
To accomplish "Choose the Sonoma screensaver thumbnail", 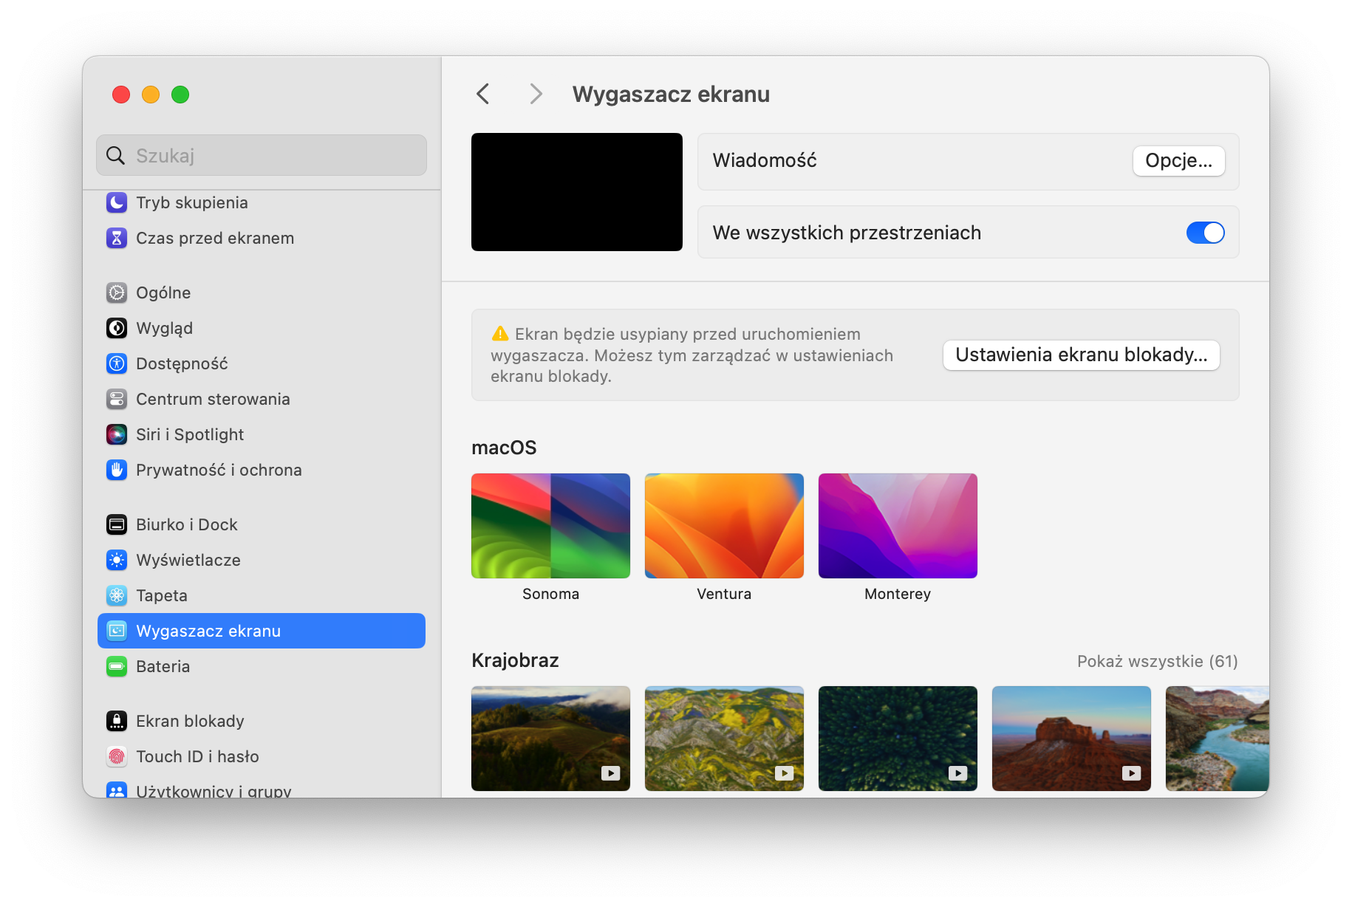I will (550, 526).
